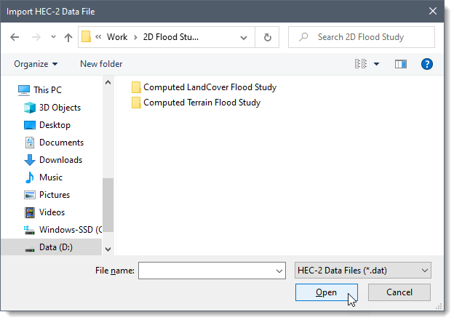Click the Videos filmstrip icon

(x=30, y=212)
